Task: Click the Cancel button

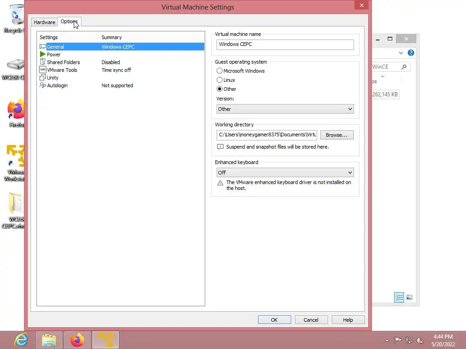Action: click(311, 319)
